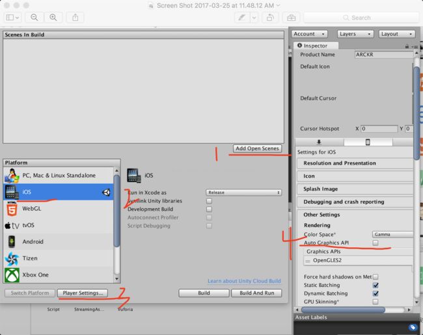Viewport: 423px width, 335px height.
Task: Toggle Force hard shadows on Metal
Action: [x=375, y=276]
